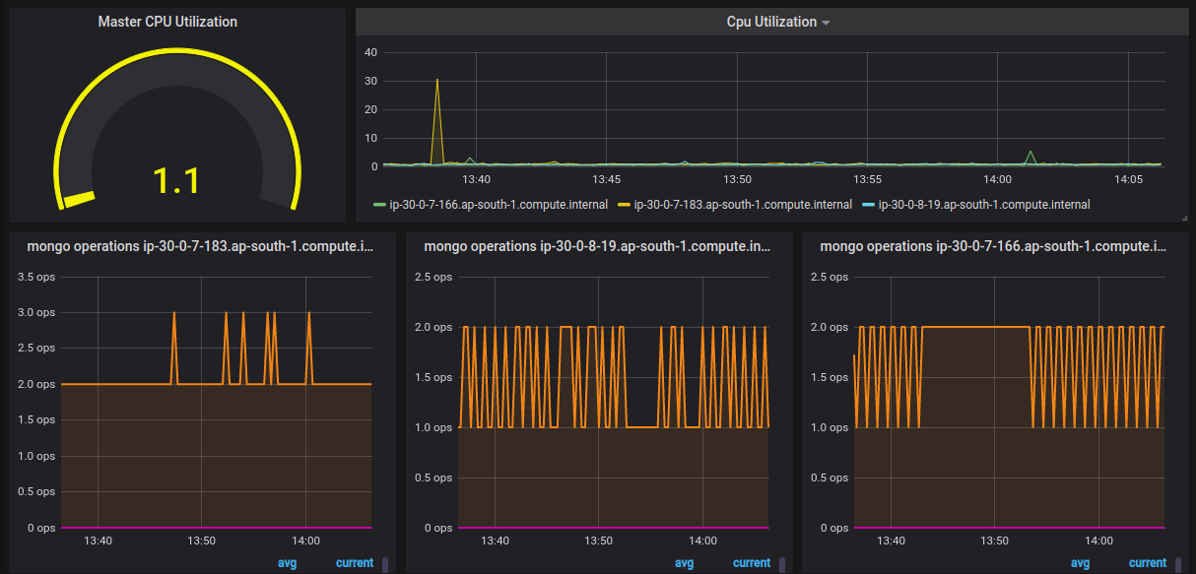Viewport: 1196px width, 574px height.
Task: Open the Cpu Utilization panel title dropdown
Action: coord(777,22)
